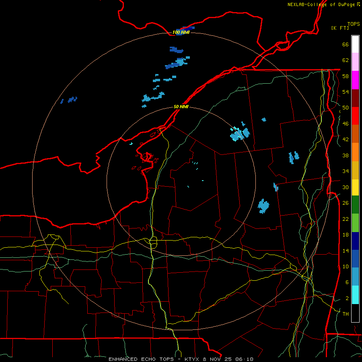Viewport: 362px width, 362px height.
Task: Click the NEXLAB-College of DuPage credit text
Action: [x=323, y=4]
